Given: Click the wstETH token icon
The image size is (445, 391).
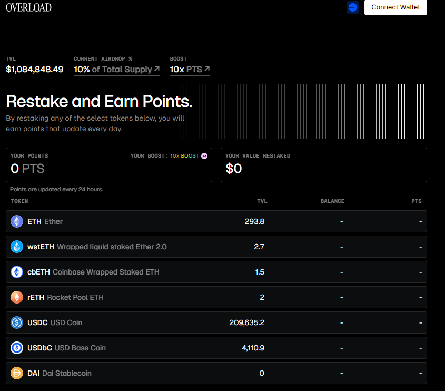Looking at the screenshot, I should pyautogui.click(x=17, y=247).
